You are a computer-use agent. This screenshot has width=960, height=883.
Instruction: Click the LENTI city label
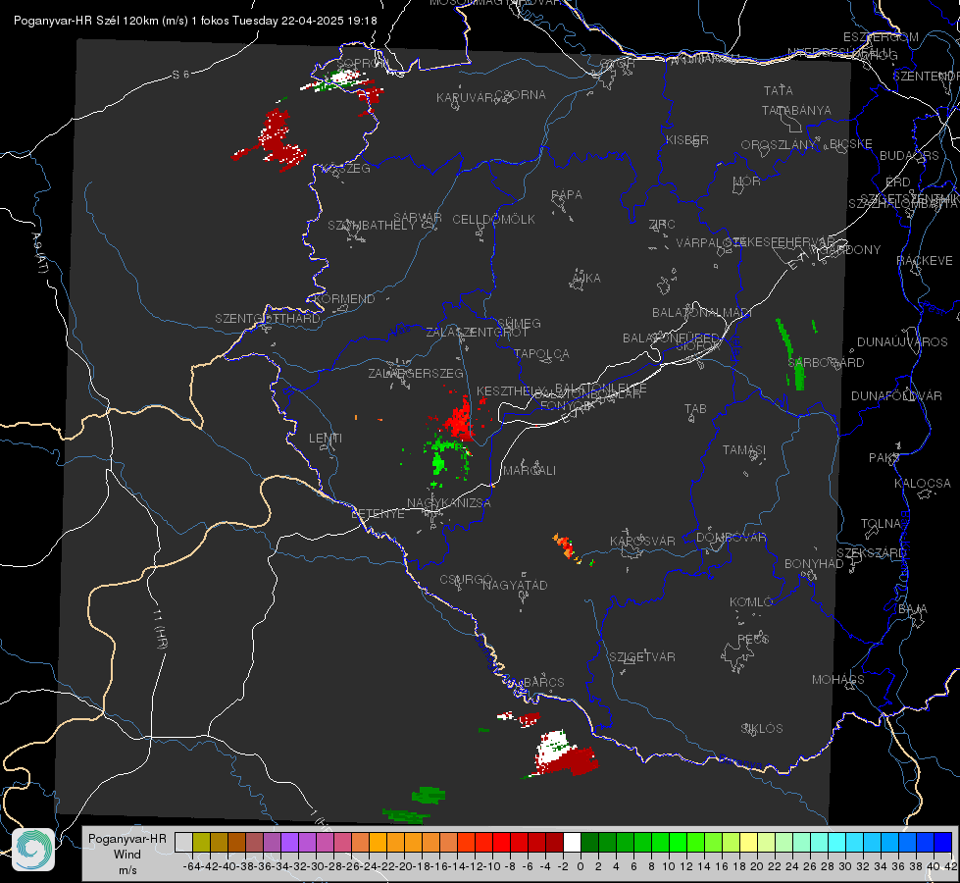(326, 439)
